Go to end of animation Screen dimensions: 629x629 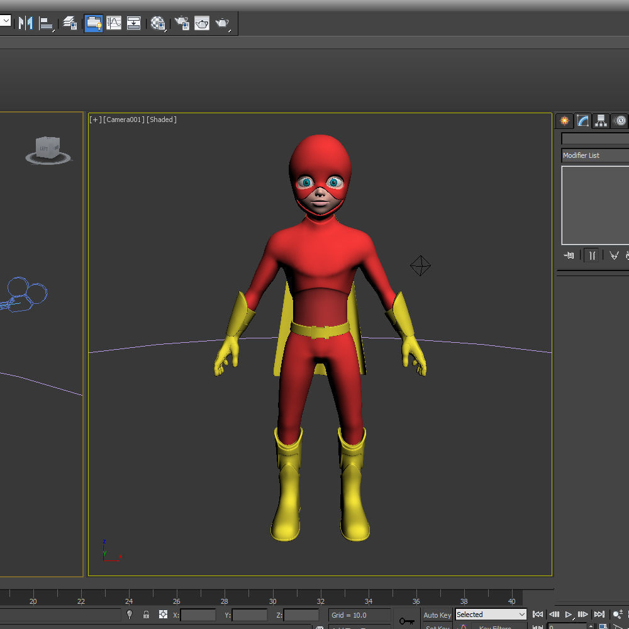599,614
